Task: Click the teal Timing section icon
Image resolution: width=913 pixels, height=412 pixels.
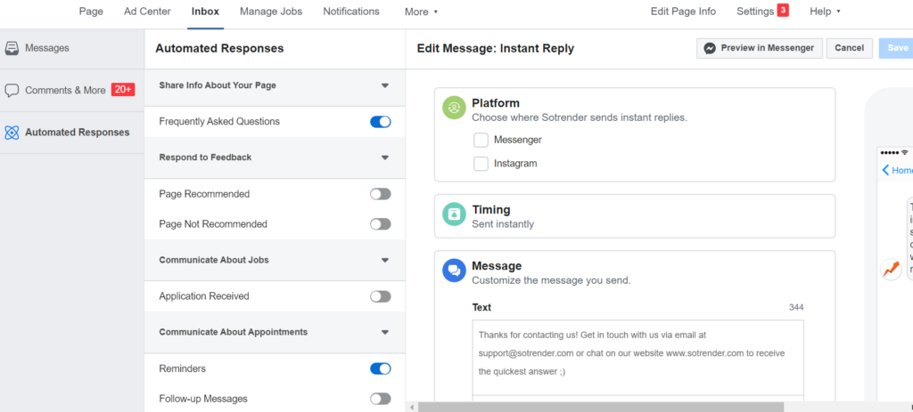Action: tap(455, 215)
